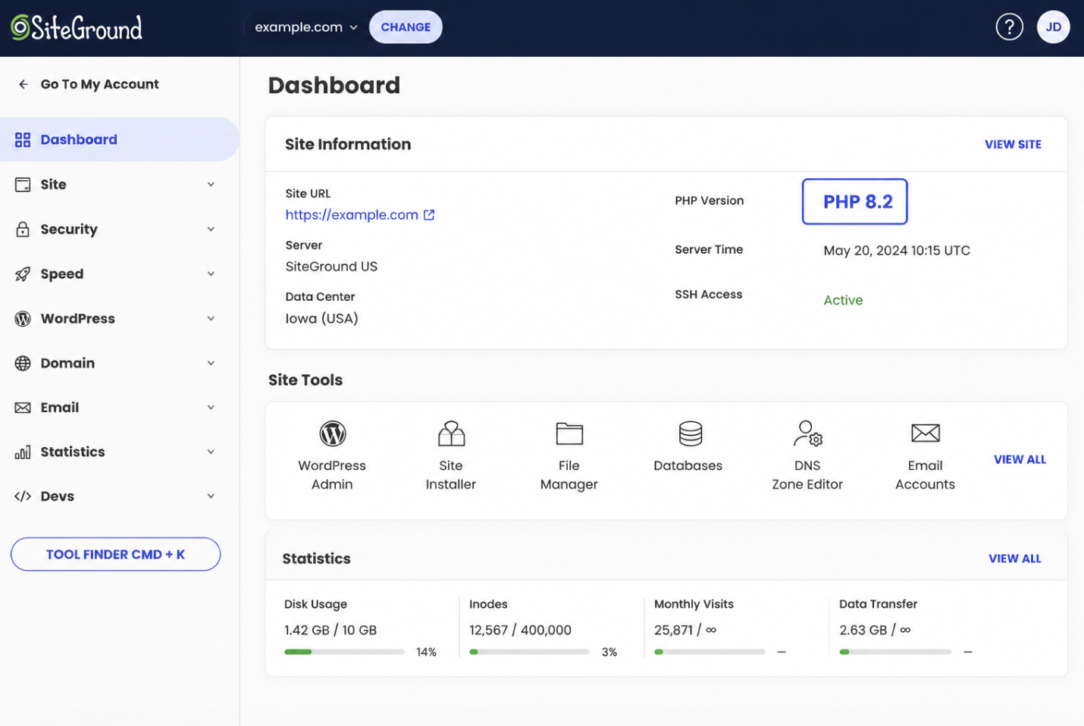Click the Disk Usage progress bar
Image resolution: width=1084 pixels, height=726 pixels.
coord(344,652)
